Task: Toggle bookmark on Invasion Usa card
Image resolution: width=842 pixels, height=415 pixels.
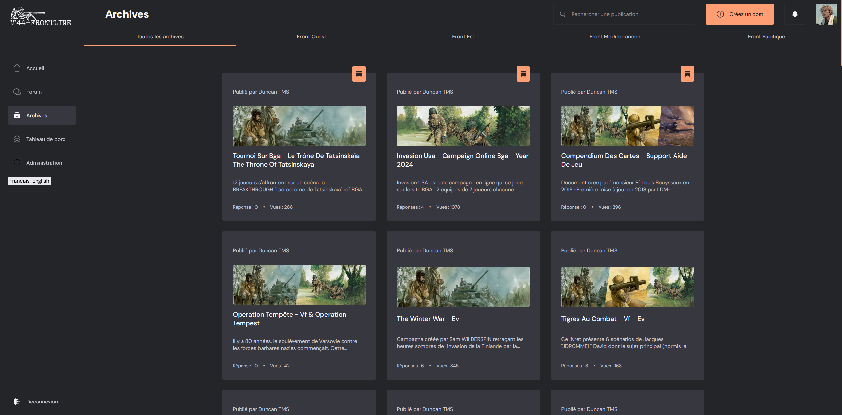Action: click(523, 74)
